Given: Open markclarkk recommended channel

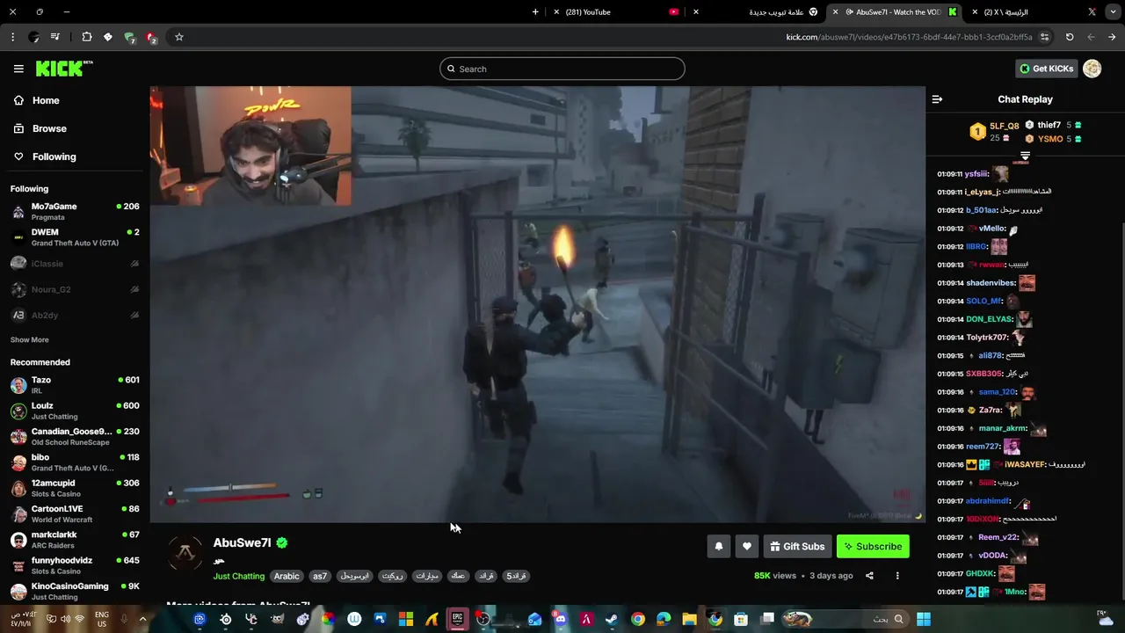Looking at the screenshot, I should point(75,540).
